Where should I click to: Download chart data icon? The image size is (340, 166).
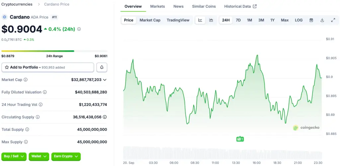322,20
